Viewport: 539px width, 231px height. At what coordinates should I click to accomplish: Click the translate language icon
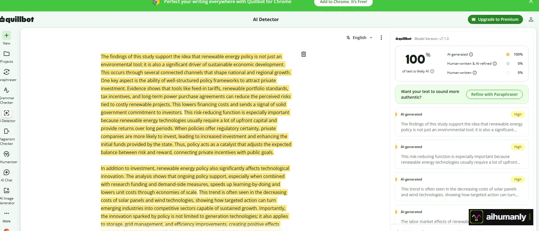[348, 38]
